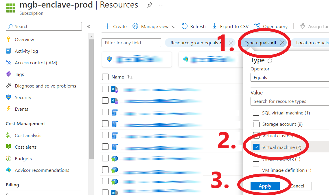Viewport: 333px width, 195px height.
Task: Sort by the Name column arrows
Action: coord(130,77)
